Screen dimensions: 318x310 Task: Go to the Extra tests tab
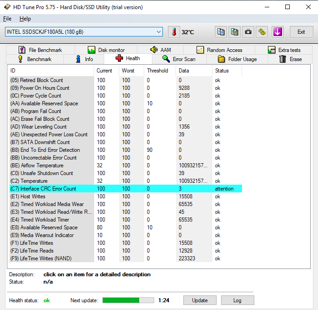click(284, 50)
